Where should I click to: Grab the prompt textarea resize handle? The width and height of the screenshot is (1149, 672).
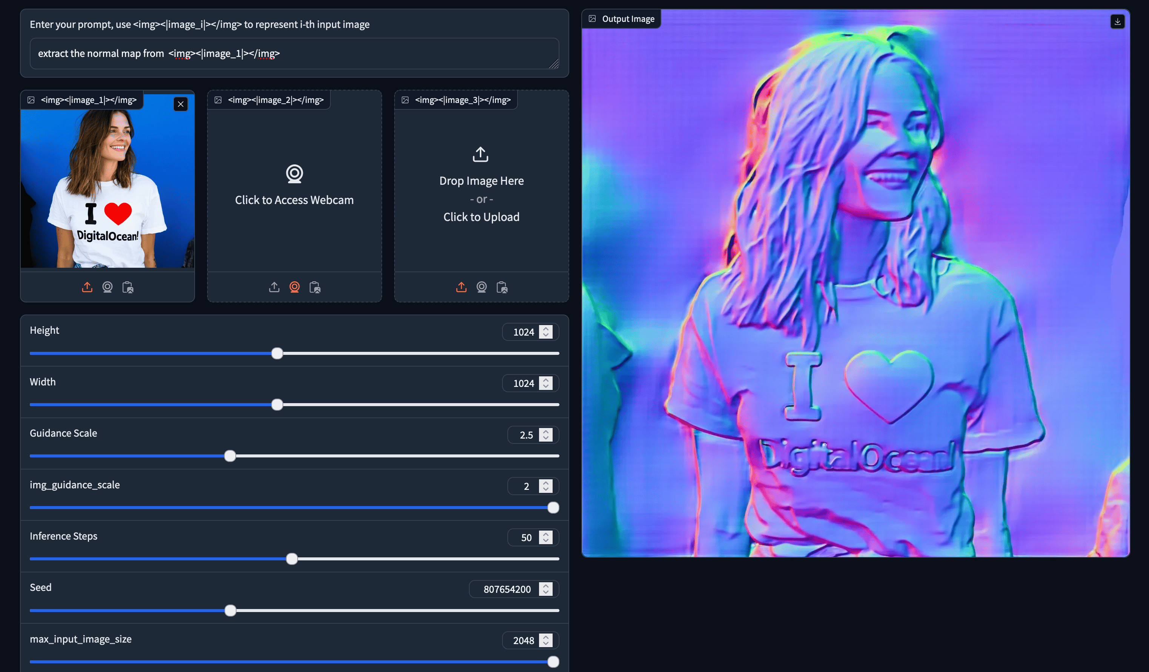point(554,64)
